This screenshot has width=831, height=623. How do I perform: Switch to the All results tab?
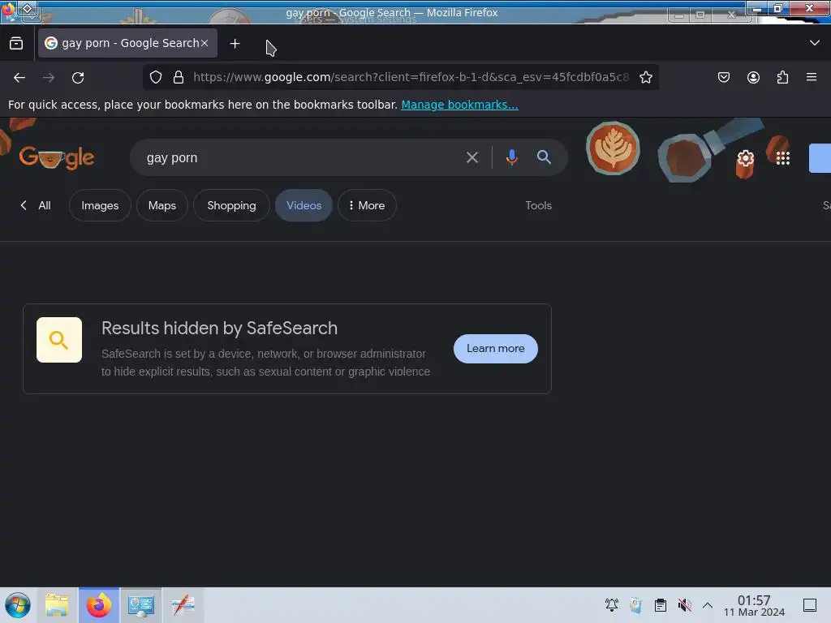(x=45, y=205)
